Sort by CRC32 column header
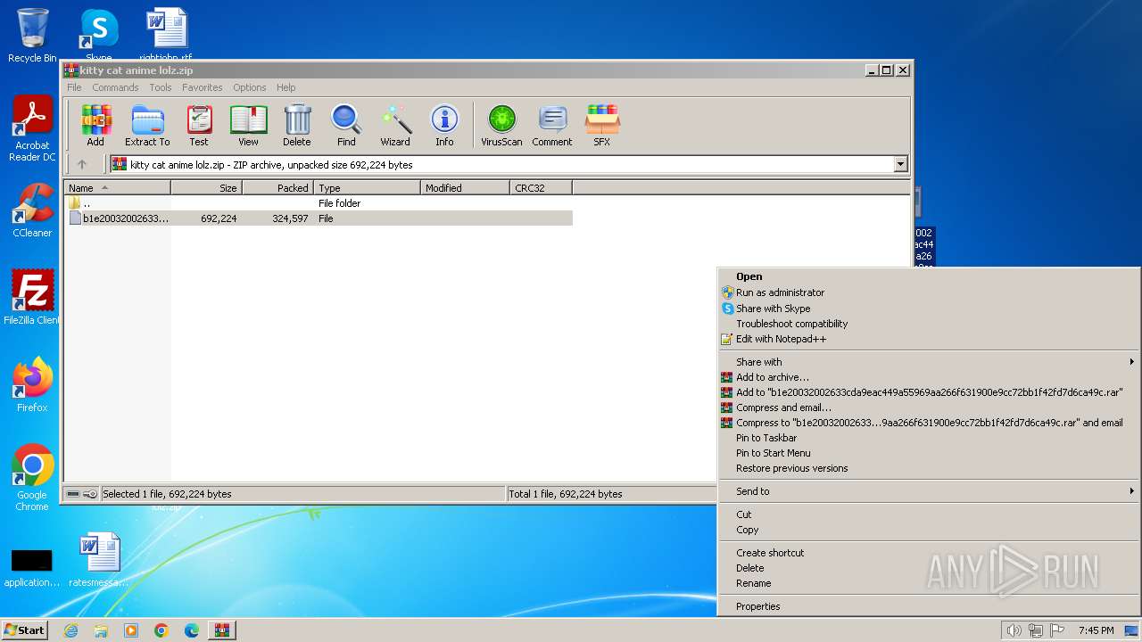This screenshot has height=642, width=1142. tap(541, 188)
